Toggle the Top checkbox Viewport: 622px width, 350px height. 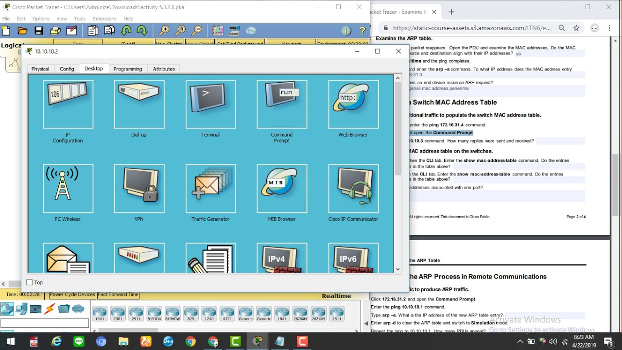[x=30, y=282]
